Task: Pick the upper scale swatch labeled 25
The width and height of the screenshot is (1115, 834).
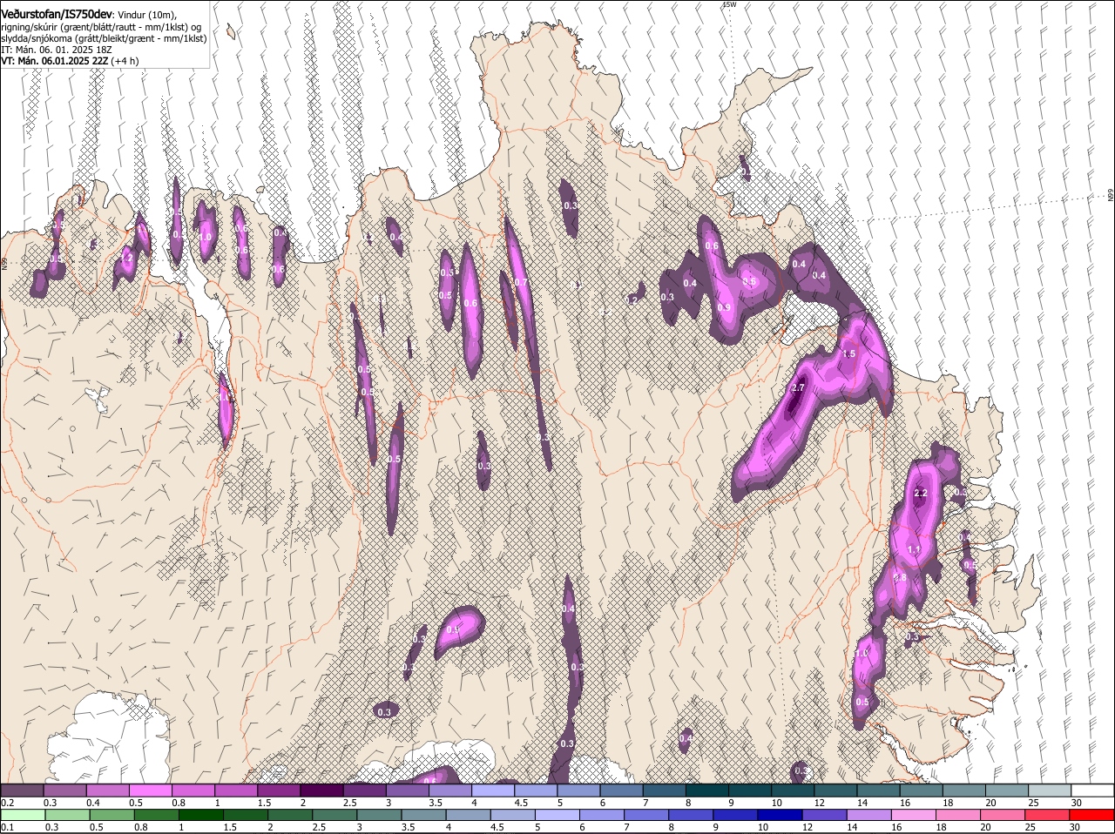Action: click(1050, 790)
